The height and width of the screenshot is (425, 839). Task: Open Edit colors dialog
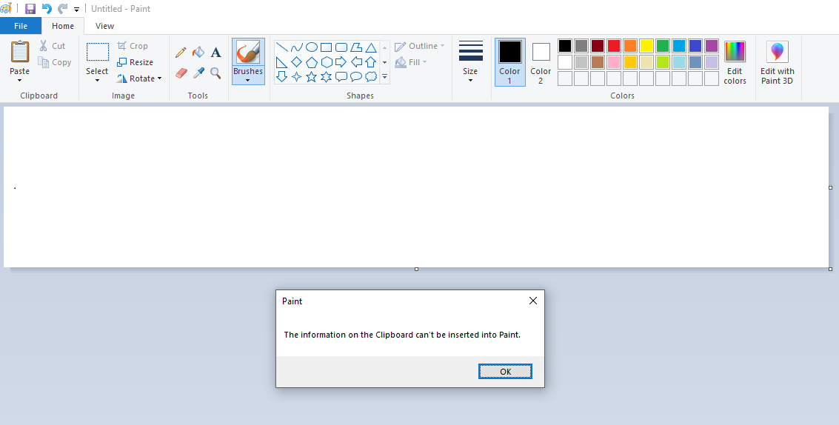point(735,63)
